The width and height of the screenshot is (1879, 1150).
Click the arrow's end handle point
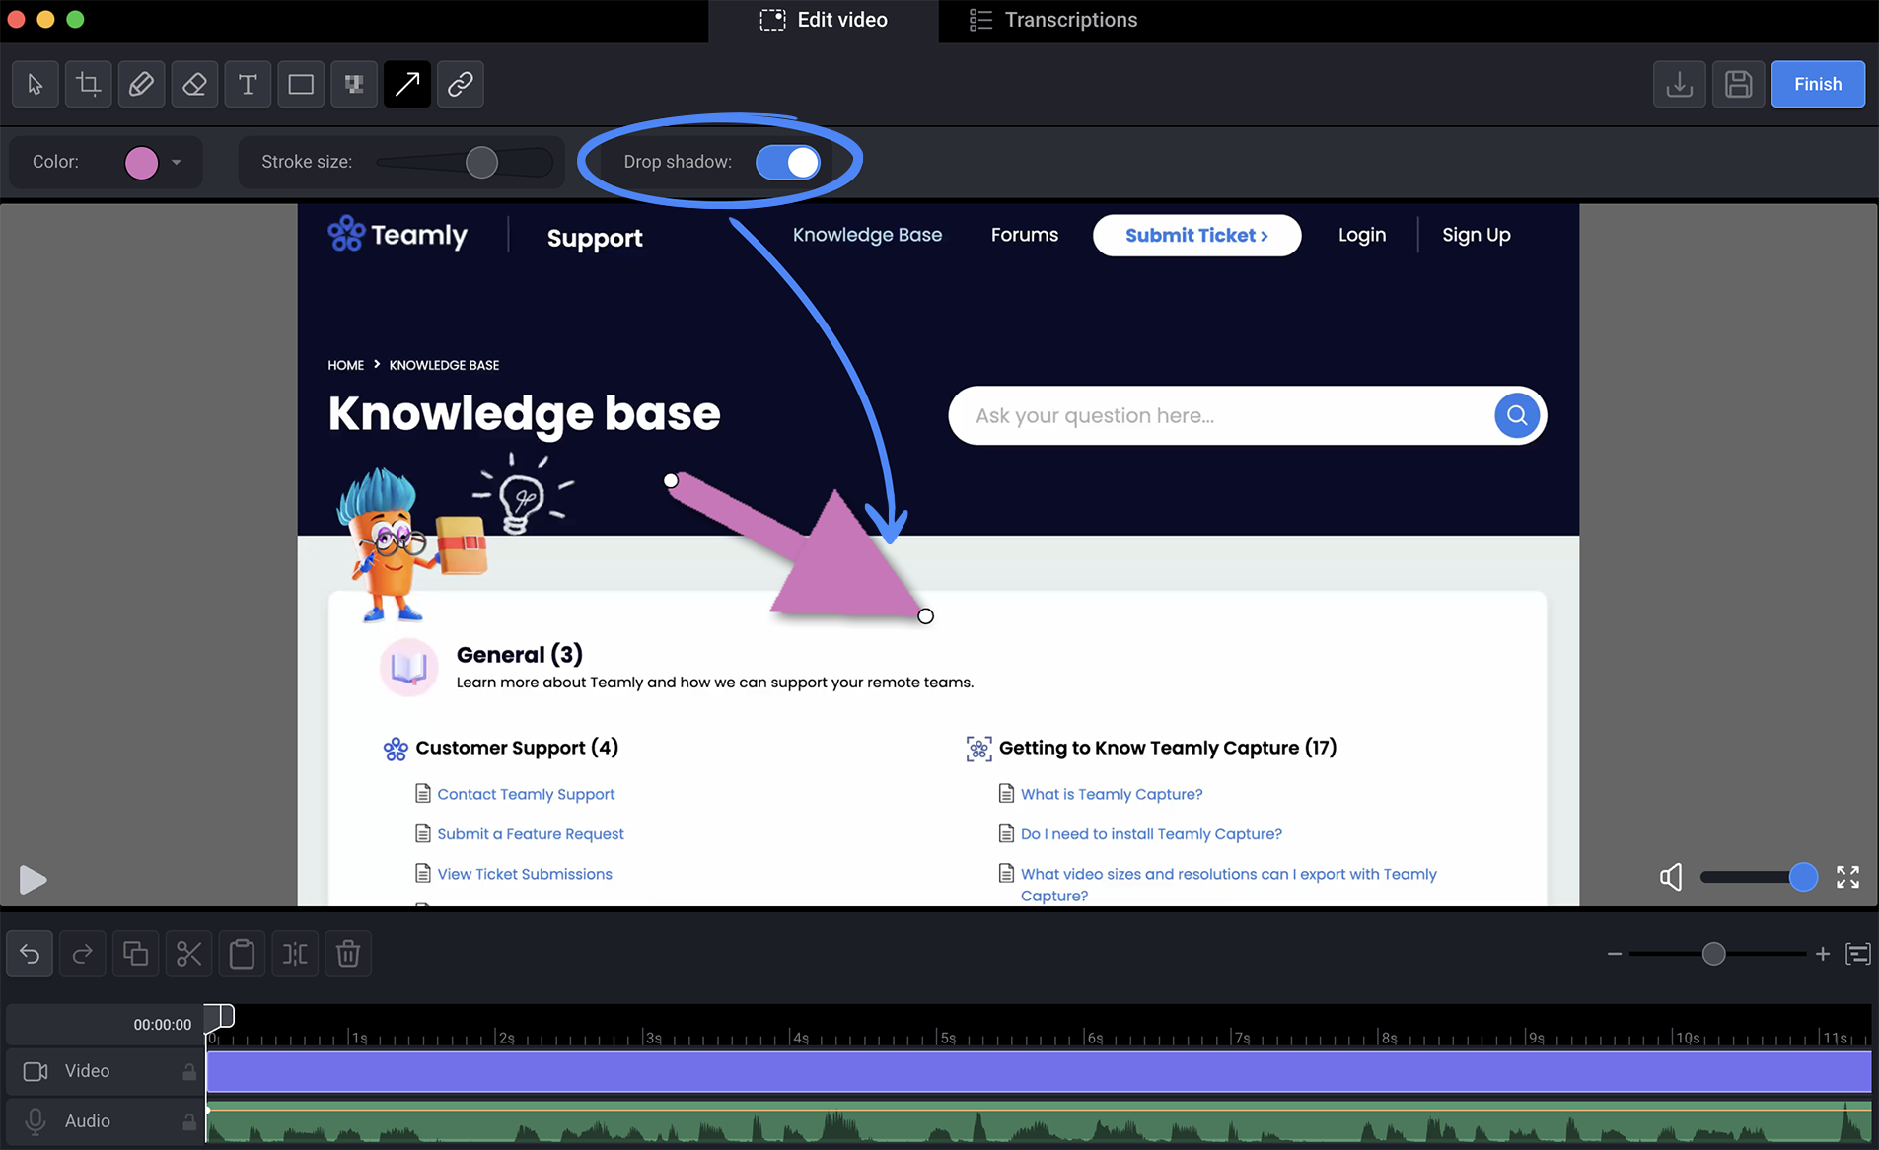coord(925,616)
